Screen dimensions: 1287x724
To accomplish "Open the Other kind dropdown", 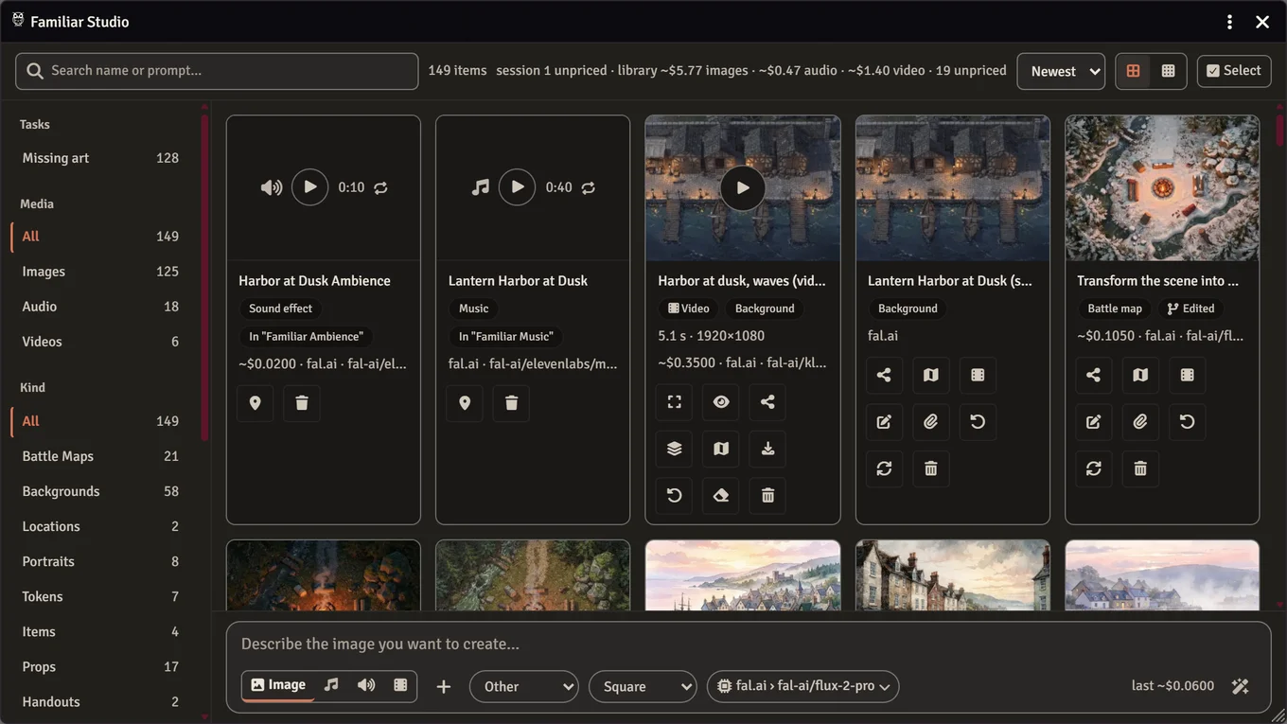I will click(x=524, y=686).
